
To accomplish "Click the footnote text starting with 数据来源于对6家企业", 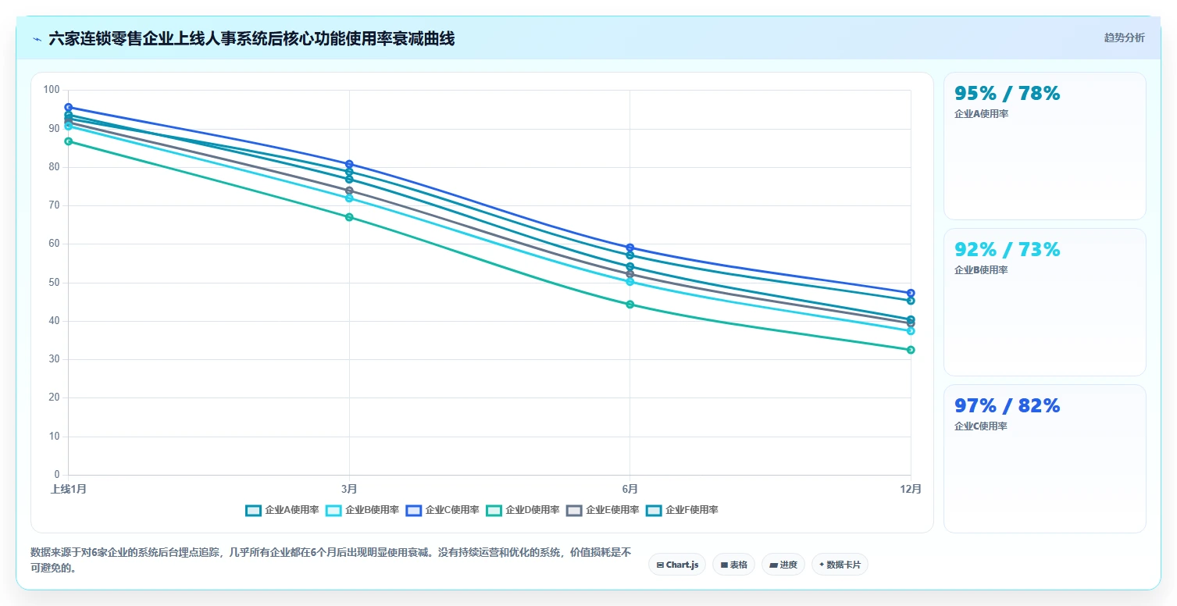I will [x=330, y=560].
